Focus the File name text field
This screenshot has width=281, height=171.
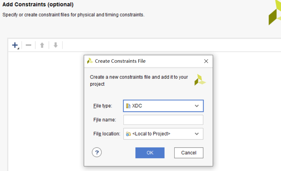[163, 120]
